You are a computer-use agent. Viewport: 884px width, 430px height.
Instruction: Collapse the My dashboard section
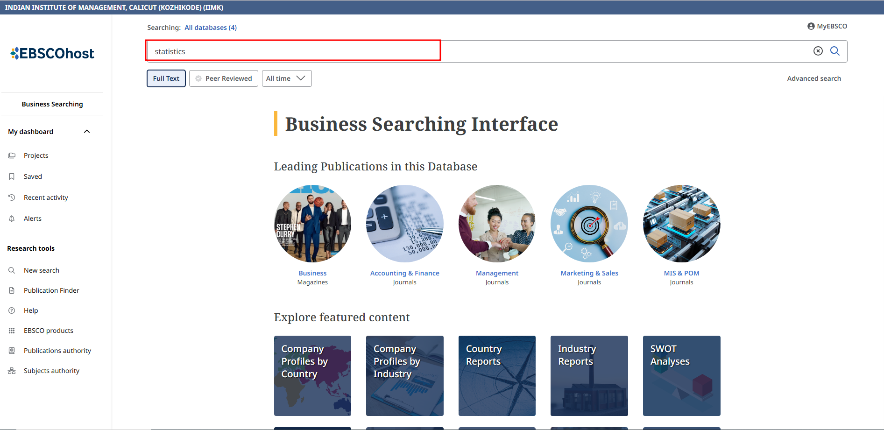(87, 132)
